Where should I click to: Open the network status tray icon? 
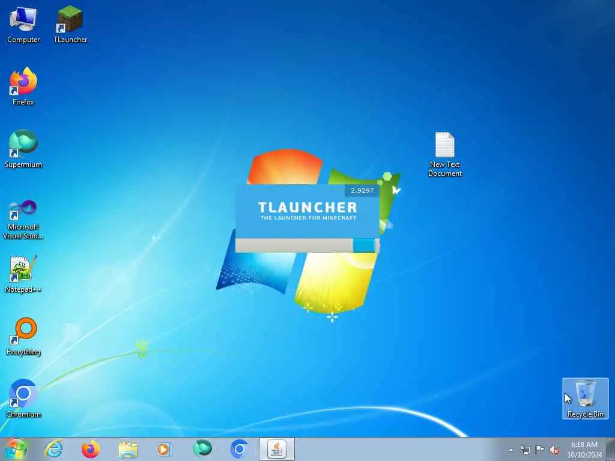(x=525, y=450)
